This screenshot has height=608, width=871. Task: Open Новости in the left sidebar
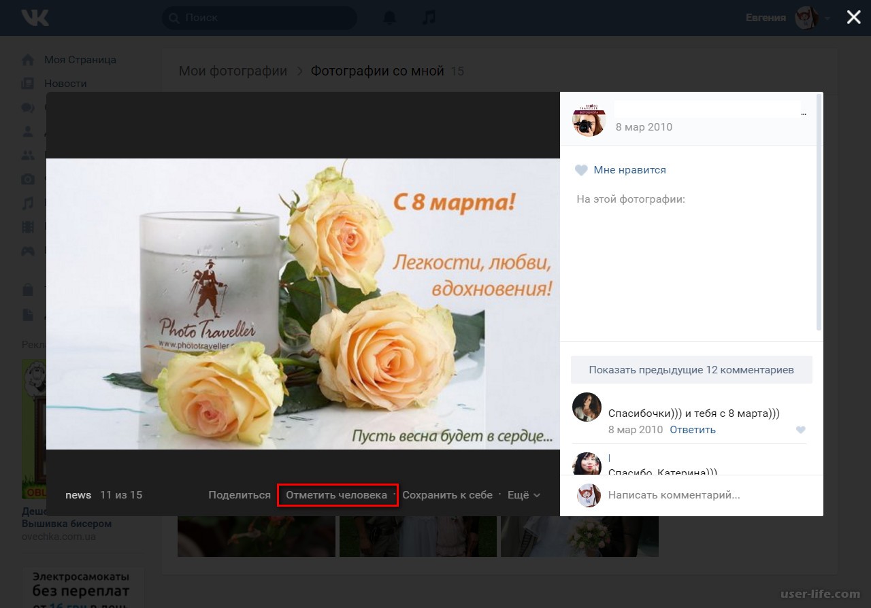(65, 84)
